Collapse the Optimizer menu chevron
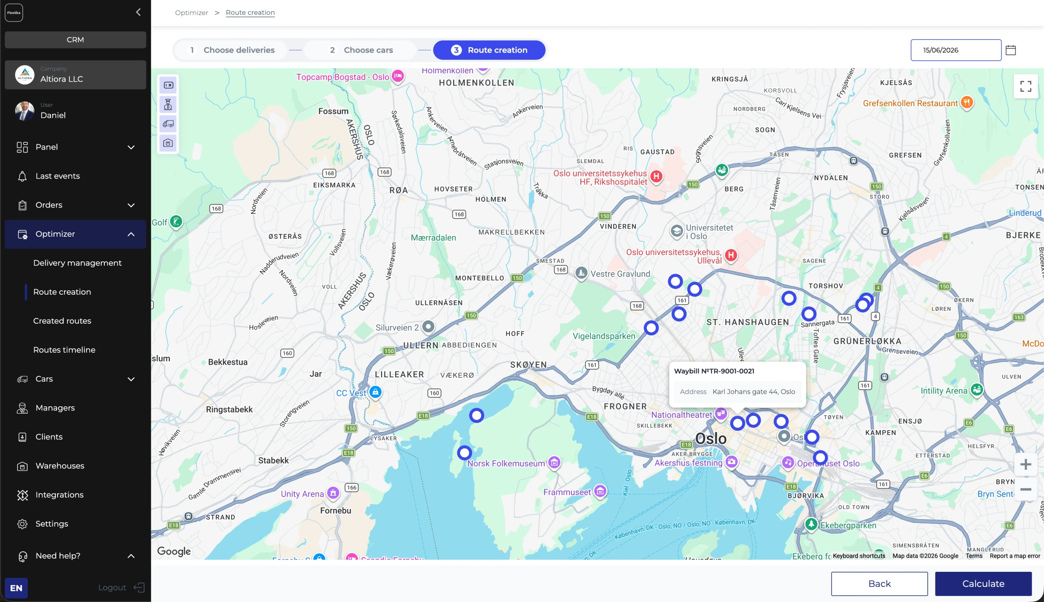Viewport: 1044px width, 602px height. [x=131, y=234]
